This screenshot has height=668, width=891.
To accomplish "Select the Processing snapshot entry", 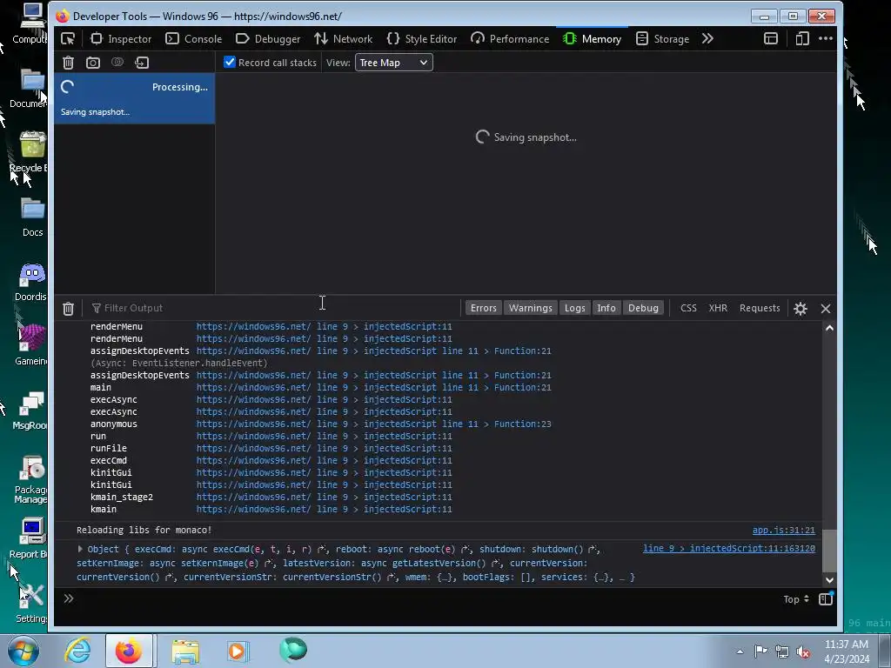I will coord(135,98).
